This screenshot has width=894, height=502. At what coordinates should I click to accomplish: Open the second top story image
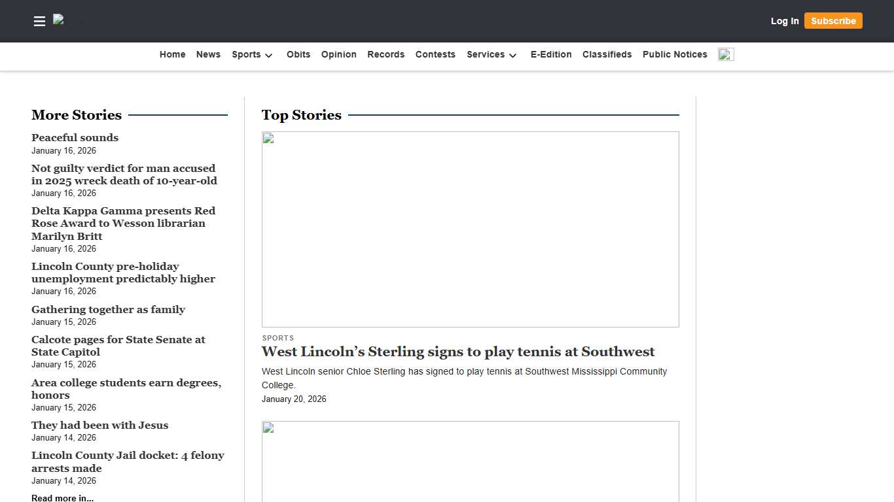coord(470,461)
